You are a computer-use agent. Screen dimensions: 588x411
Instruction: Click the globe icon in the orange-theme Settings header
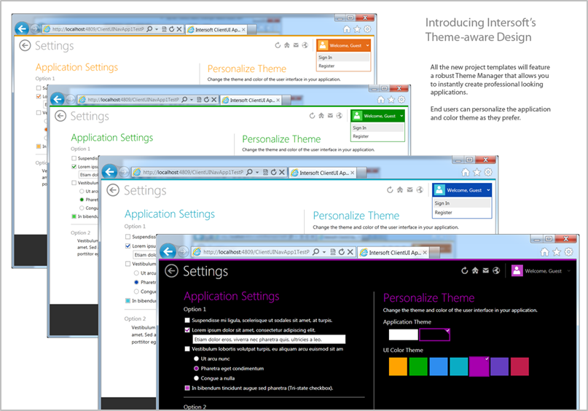(305, 45)
